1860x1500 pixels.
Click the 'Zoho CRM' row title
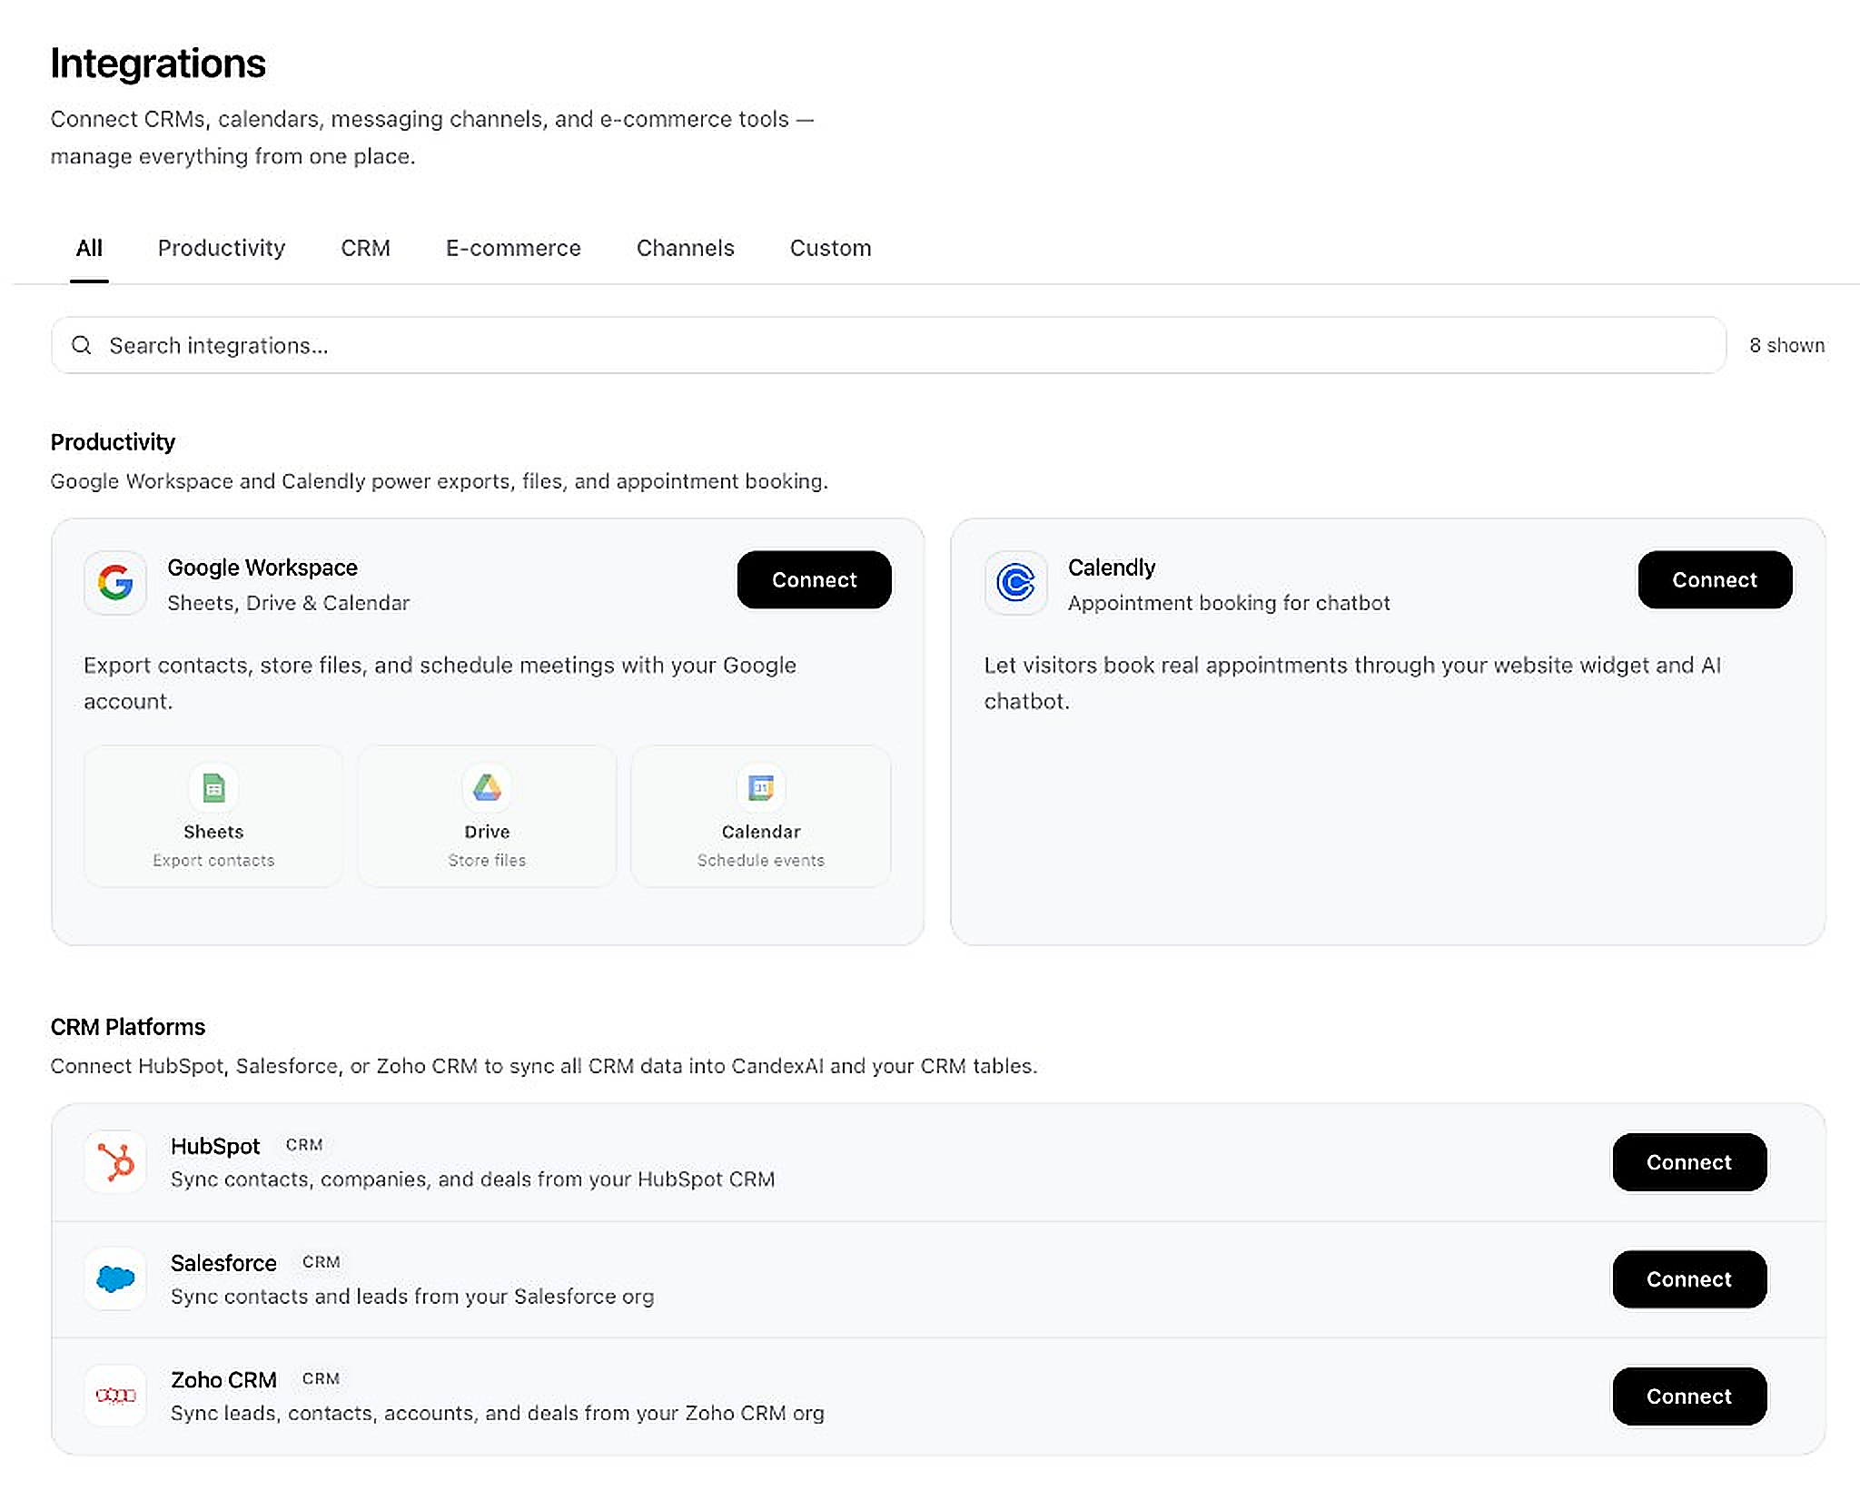(223, 1380)
